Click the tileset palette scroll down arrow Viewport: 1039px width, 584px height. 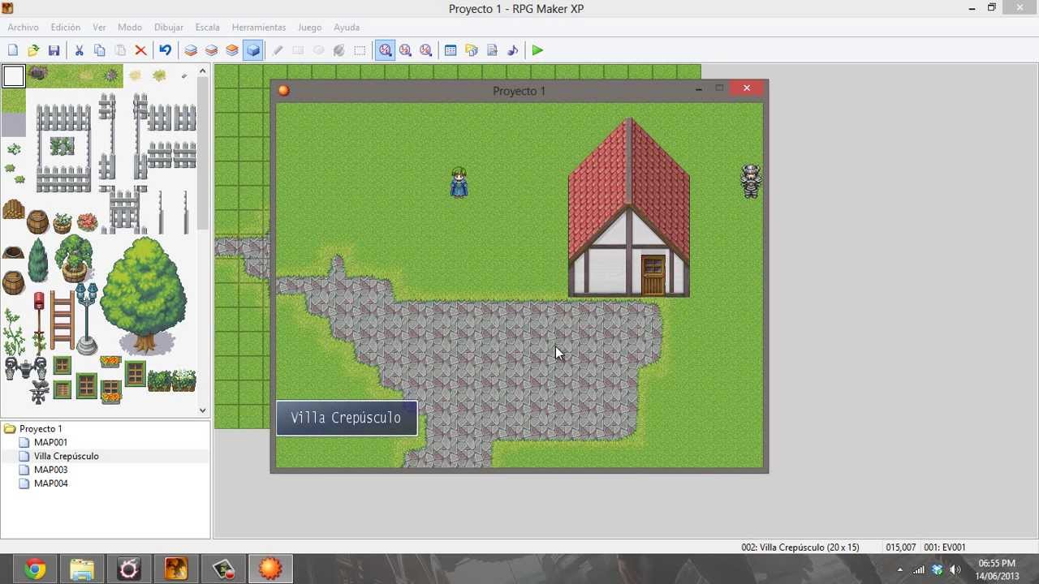point(202,410)
